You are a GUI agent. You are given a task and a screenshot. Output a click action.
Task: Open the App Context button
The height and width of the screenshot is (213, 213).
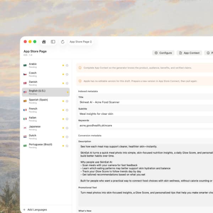[x=189, y=53]
